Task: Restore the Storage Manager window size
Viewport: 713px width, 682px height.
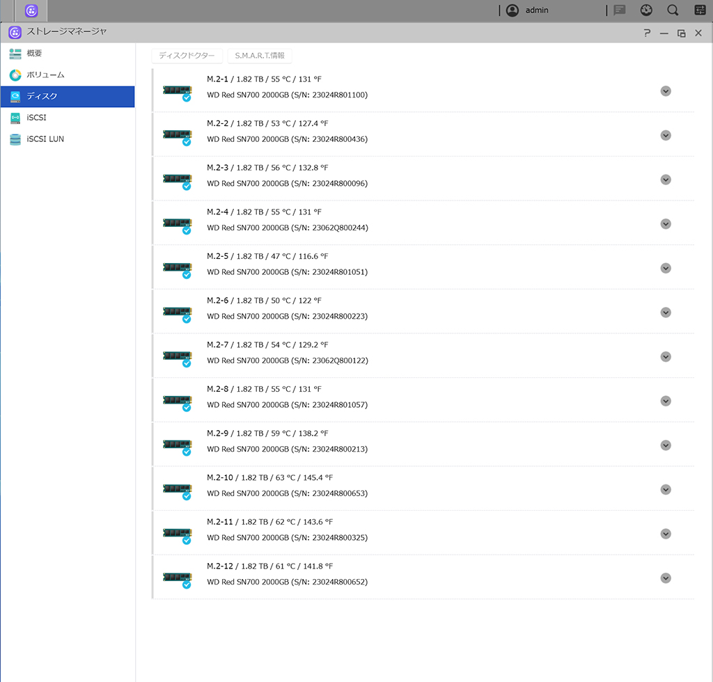Action: pyautogui.click(x=681, y=33)
